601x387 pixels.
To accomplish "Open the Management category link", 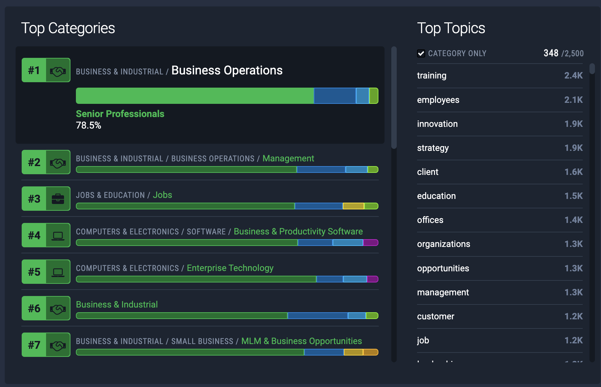I will pos(288,158).
